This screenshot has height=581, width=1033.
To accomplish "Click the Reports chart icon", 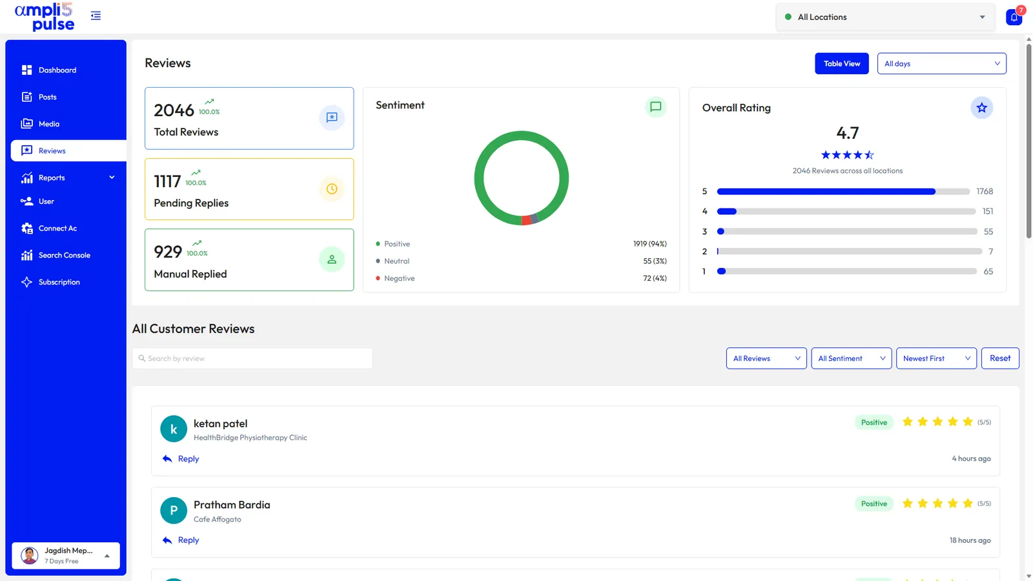I will point(26,178).
